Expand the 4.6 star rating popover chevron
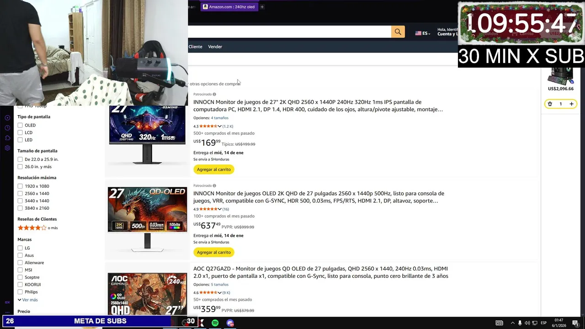Image resolution: width=585 pixels, height=329 pixels. 219,292
